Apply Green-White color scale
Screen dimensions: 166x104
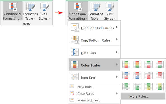[126, 87]
